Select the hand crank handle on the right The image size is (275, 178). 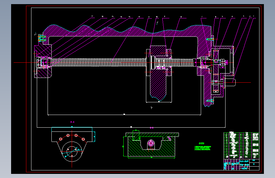pos(230,82)
